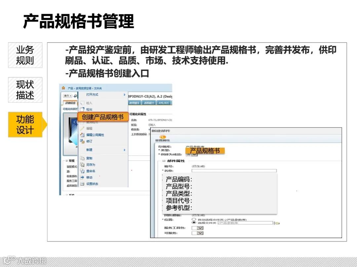Image resolution: width=357 pixels, height=267 pixels.
Task: Click the 重命名 rename icon
Action: pyautogui.click(x=82, y=171)
